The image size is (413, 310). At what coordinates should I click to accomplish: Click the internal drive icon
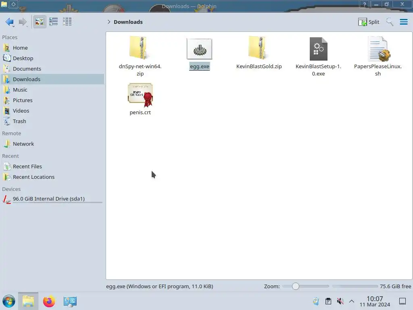point(7,199)
